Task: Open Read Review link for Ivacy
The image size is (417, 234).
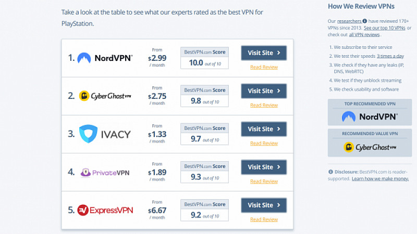Action: 264,144
